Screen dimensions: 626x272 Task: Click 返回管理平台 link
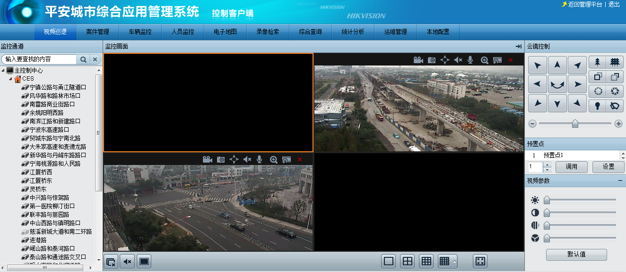pyautogui.click(x=585, y=4)
